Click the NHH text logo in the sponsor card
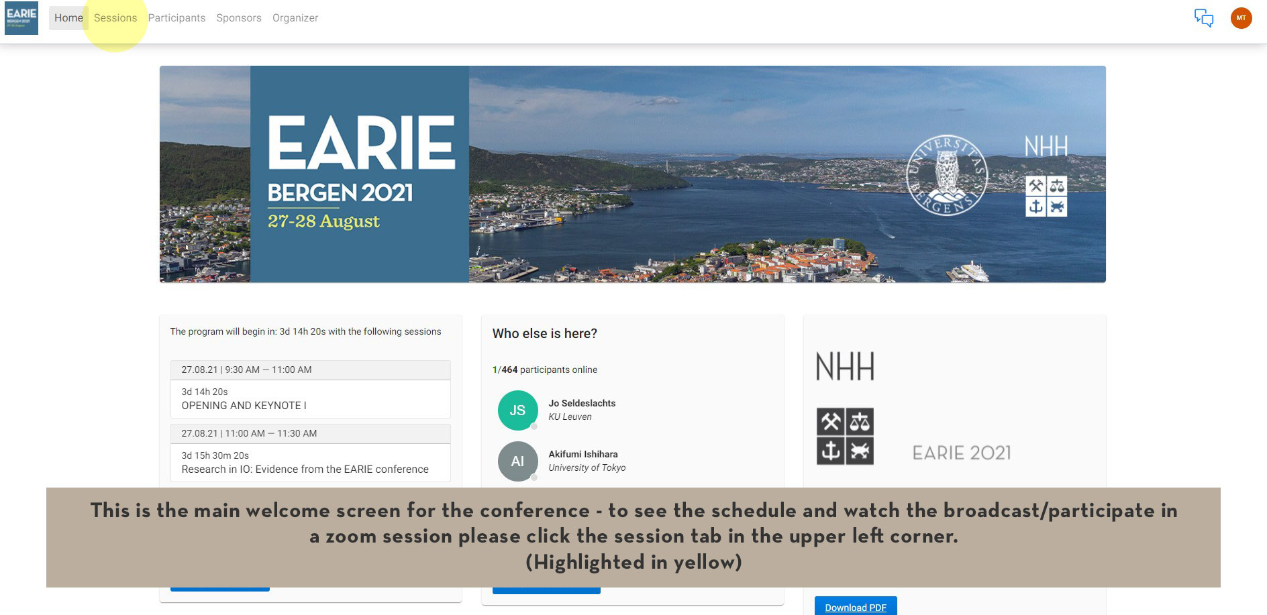This screenshot has height=615, width=1267. [845, 367]
